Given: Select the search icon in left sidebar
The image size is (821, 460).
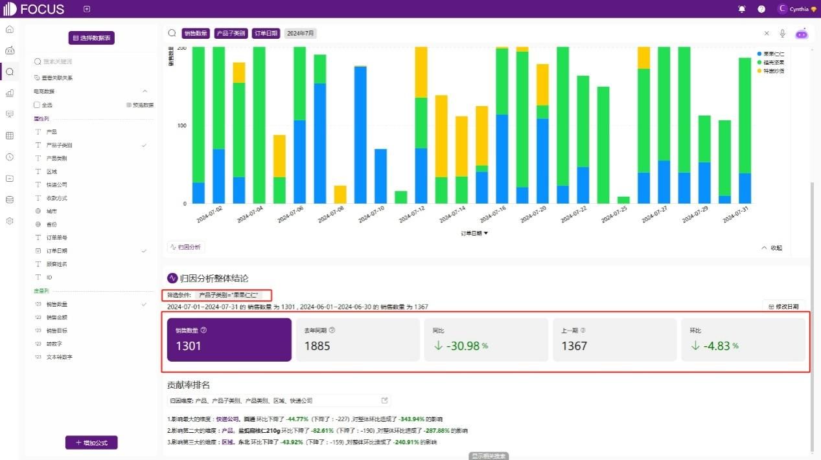Looking at the screenshot, I should pyautogui.click(x=10, y=72).
